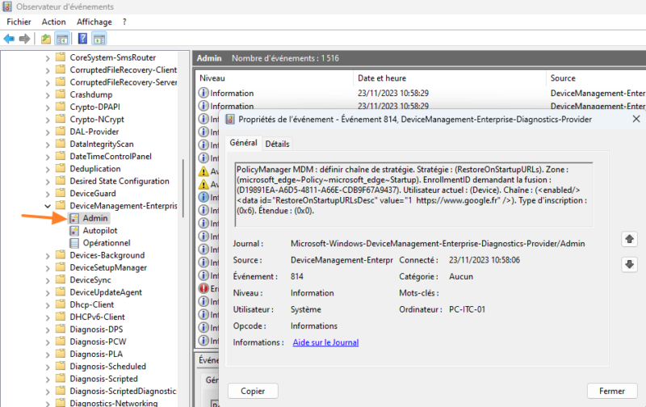646x407 pixels.
Task: Click the up-one-level folder icon
Action: coord(45,38)
